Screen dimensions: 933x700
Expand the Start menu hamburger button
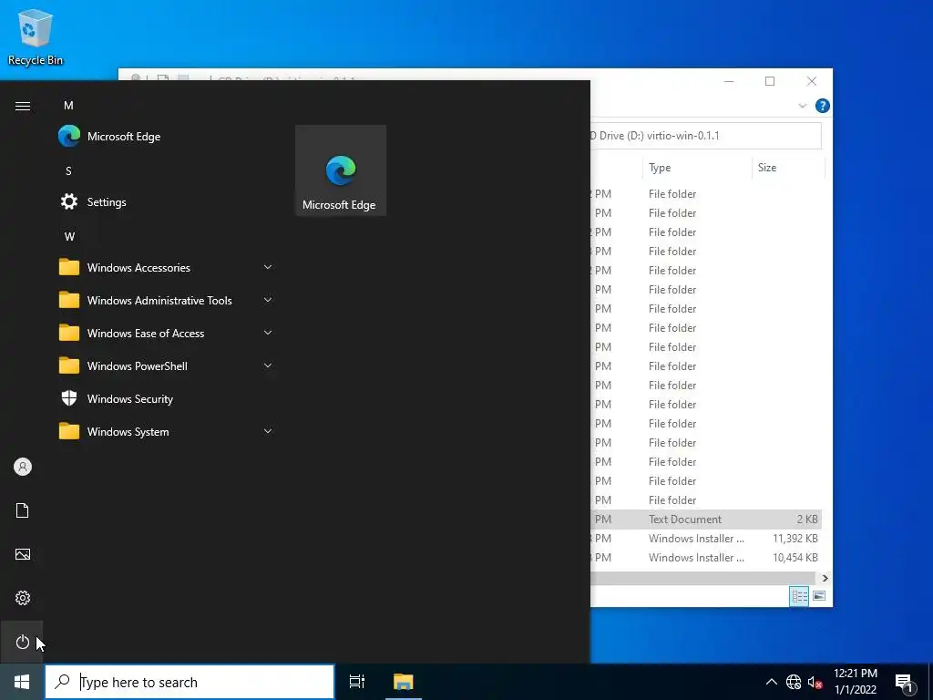click(22, 106)
